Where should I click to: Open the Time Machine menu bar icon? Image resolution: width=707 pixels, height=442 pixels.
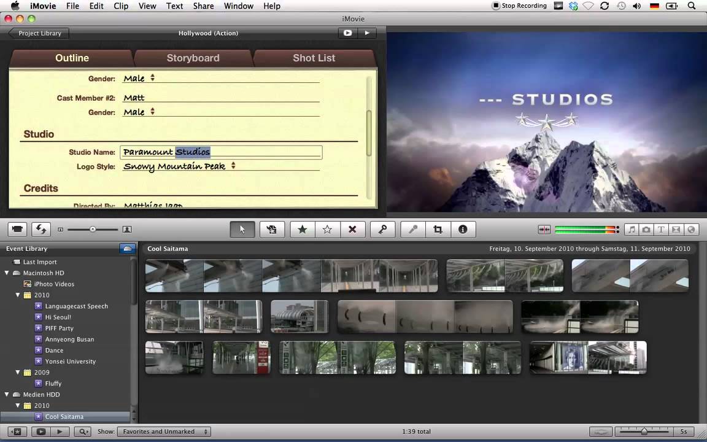[621, 6]
